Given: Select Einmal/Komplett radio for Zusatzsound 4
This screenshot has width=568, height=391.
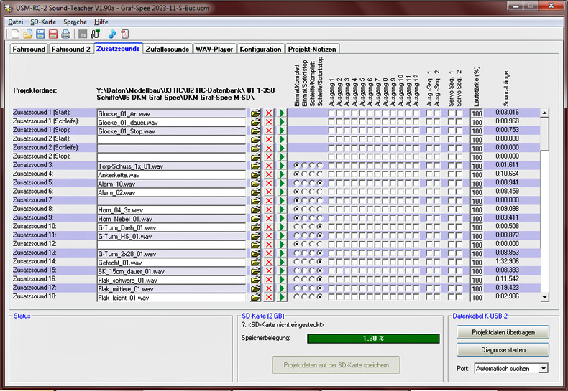Looking at the screenshot, I should pyautogui.click(x=297, y=174).
